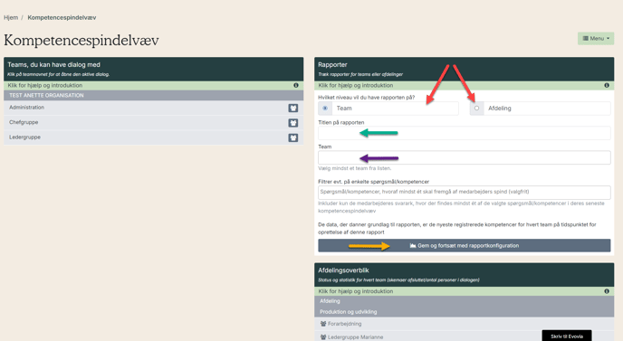Click info icon in Teams help bar
This screenshot has width=623, height=341.
point(296,85)
